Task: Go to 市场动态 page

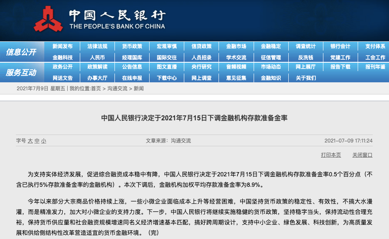Action: coord(271,67)
